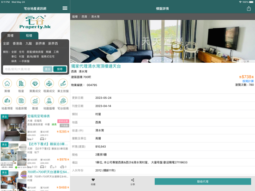Click 2012 (樓齡11年) occupancy year value
This screenshot has width=255, height=191.
105,170
